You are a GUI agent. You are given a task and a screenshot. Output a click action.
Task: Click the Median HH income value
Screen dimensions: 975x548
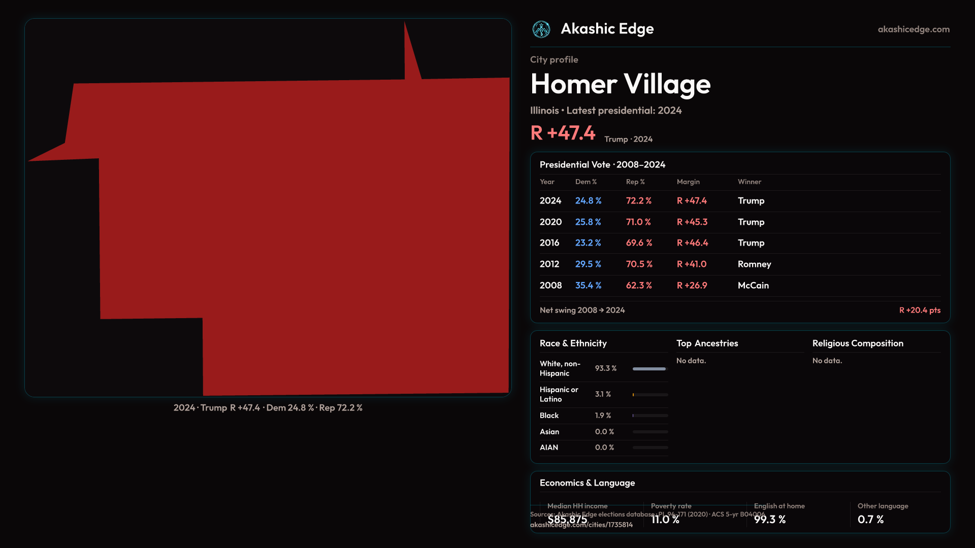(x=567, y=520)
